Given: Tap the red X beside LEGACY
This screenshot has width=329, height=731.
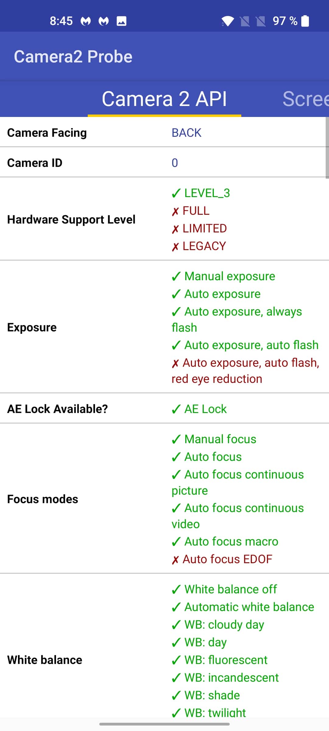Looking at the screenshot, I should [x=175, y=246].
